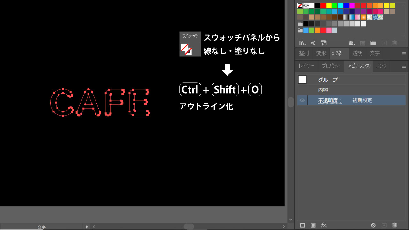Click the グループ row label
The width and height of the screenshot is (409, 230).
coord(328,80)
